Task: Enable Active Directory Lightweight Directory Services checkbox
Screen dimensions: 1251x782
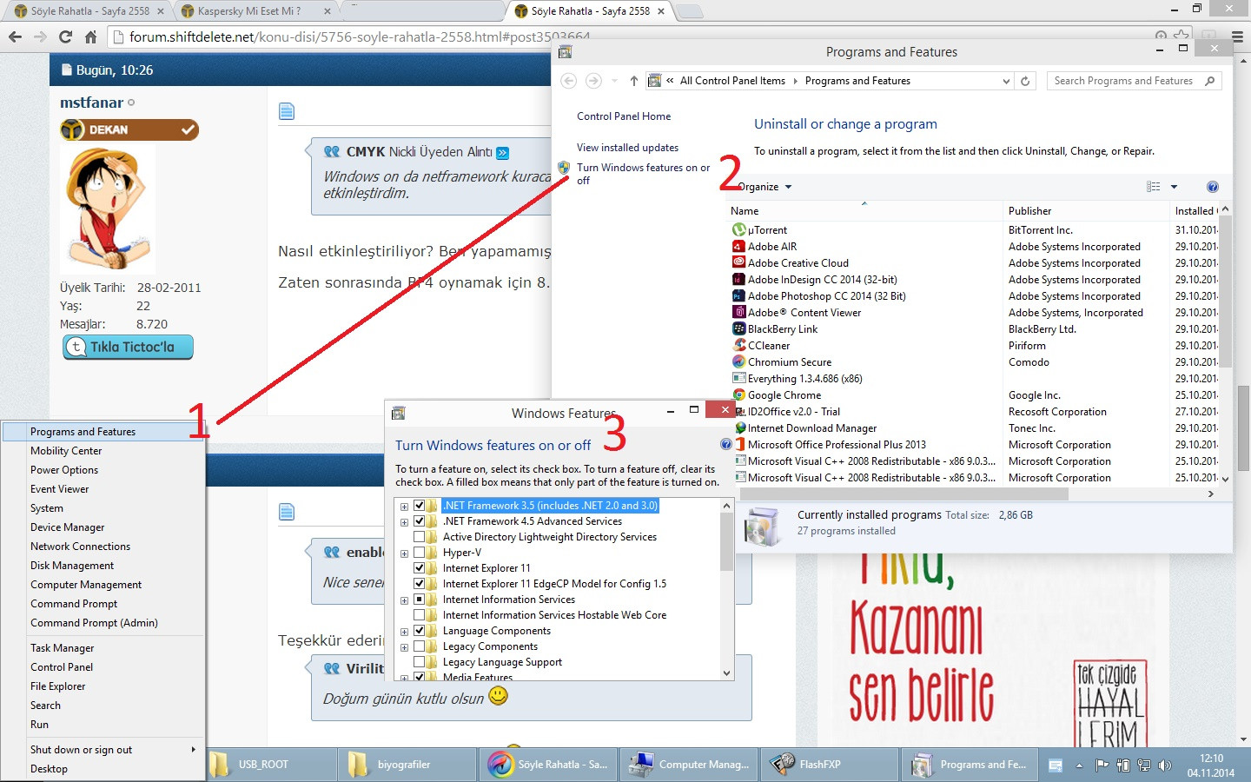Action: (420, 537)
